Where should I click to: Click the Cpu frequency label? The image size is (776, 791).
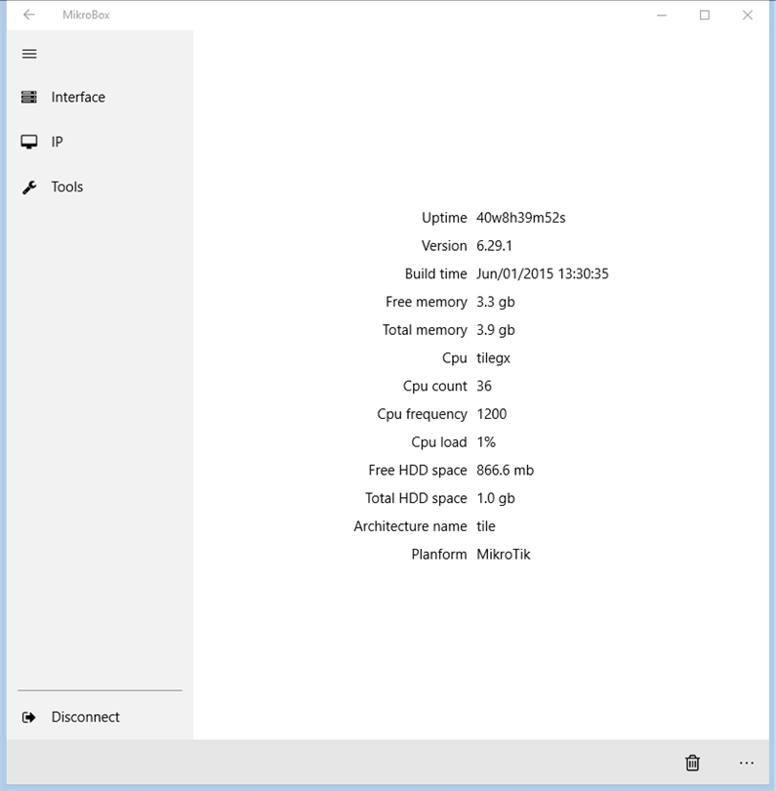coord(422,414)
